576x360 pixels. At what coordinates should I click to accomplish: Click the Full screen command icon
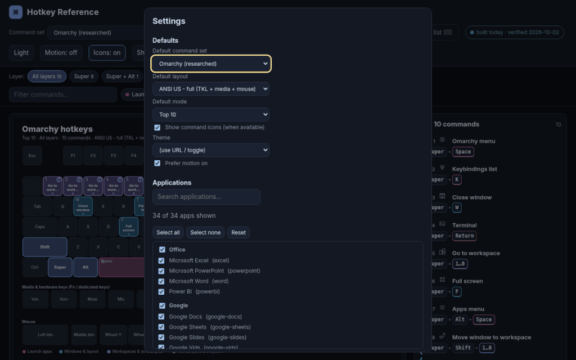tap(442, 280)
